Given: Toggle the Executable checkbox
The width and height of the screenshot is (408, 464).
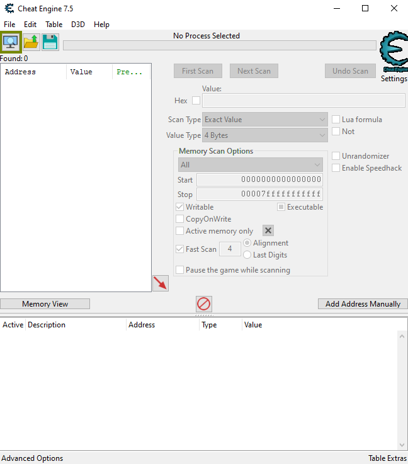Looking at the screenshot, I should coord(281,207).
